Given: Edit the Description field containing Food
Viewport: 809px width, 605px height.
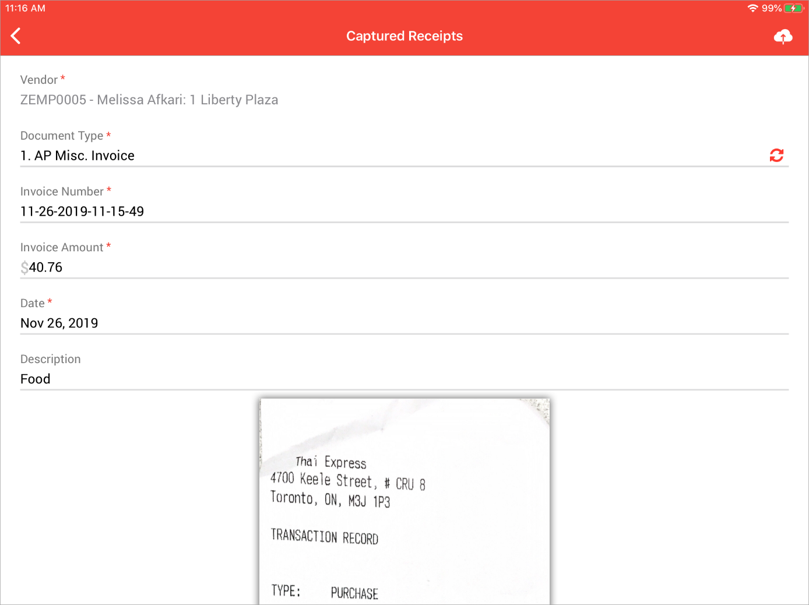Looking at the screenshot, I should pos(404,379).
